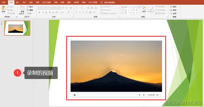This screenshot has height=107, width=204.
Task: Click the bulleted list icon
Action: point(76,8)
